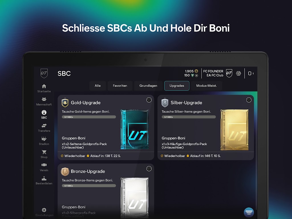Open the Startseite home icon
This screenshot has width=292, height=219.
tap(44, 86)
